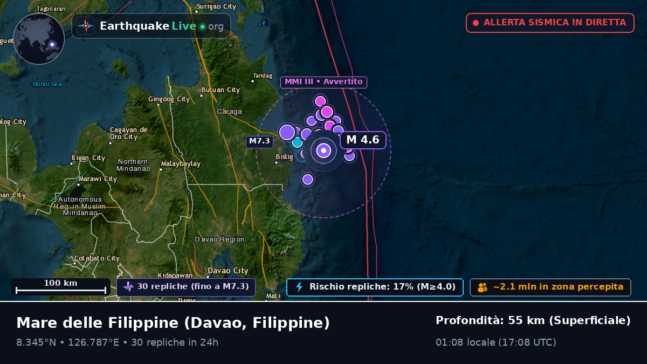The height and width of the screenshot is (364, 647).
Task: Click the red live alert dot
Action: coord(476,23)
